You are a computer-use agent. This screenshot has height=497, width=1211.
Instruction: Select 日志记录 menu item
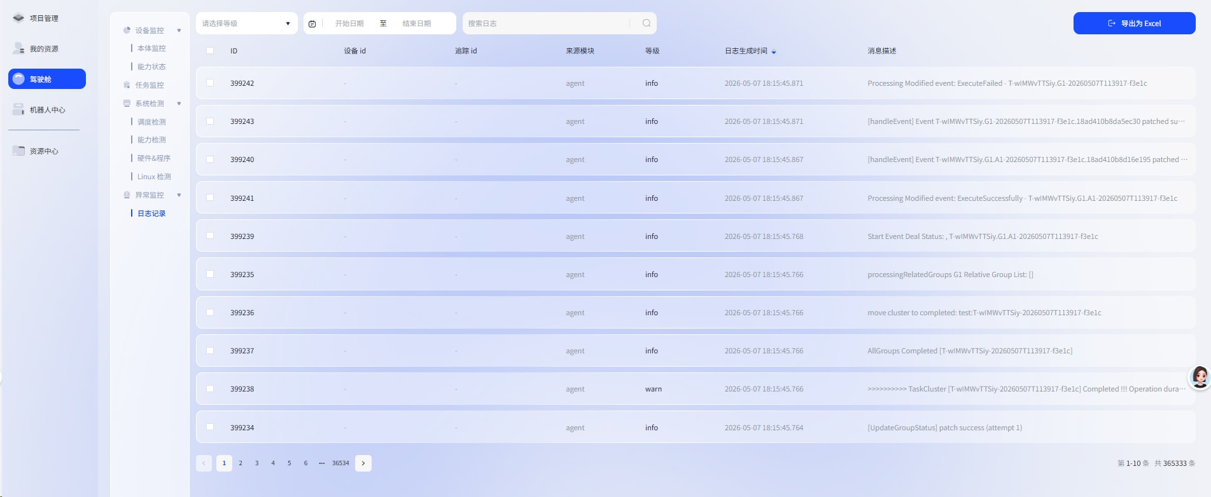point(151,213)
